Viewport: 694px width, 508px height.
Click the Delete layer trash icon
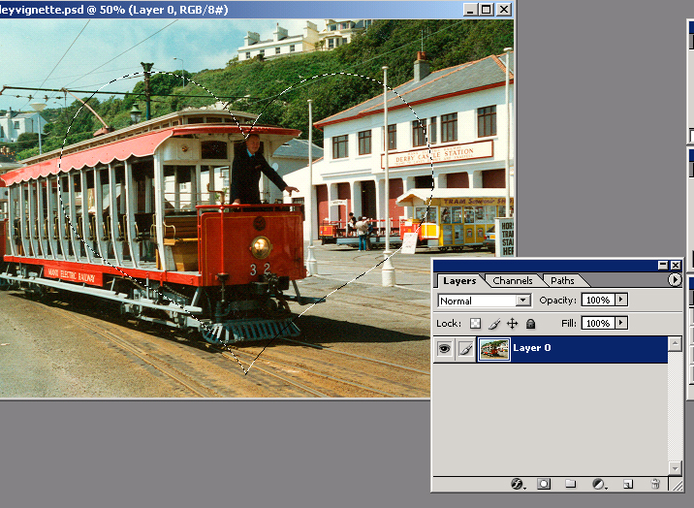coord(655,484)
